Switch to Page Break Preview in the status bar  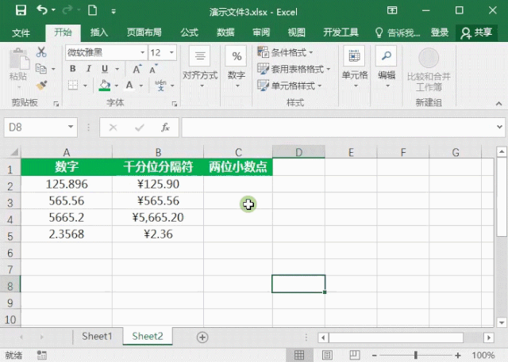[355, 355]
